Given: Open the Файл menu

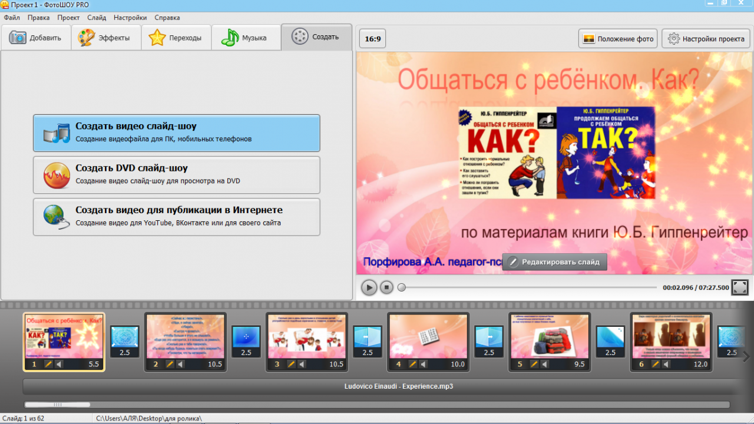Looking at the screenshot, I should coord(12,18).
